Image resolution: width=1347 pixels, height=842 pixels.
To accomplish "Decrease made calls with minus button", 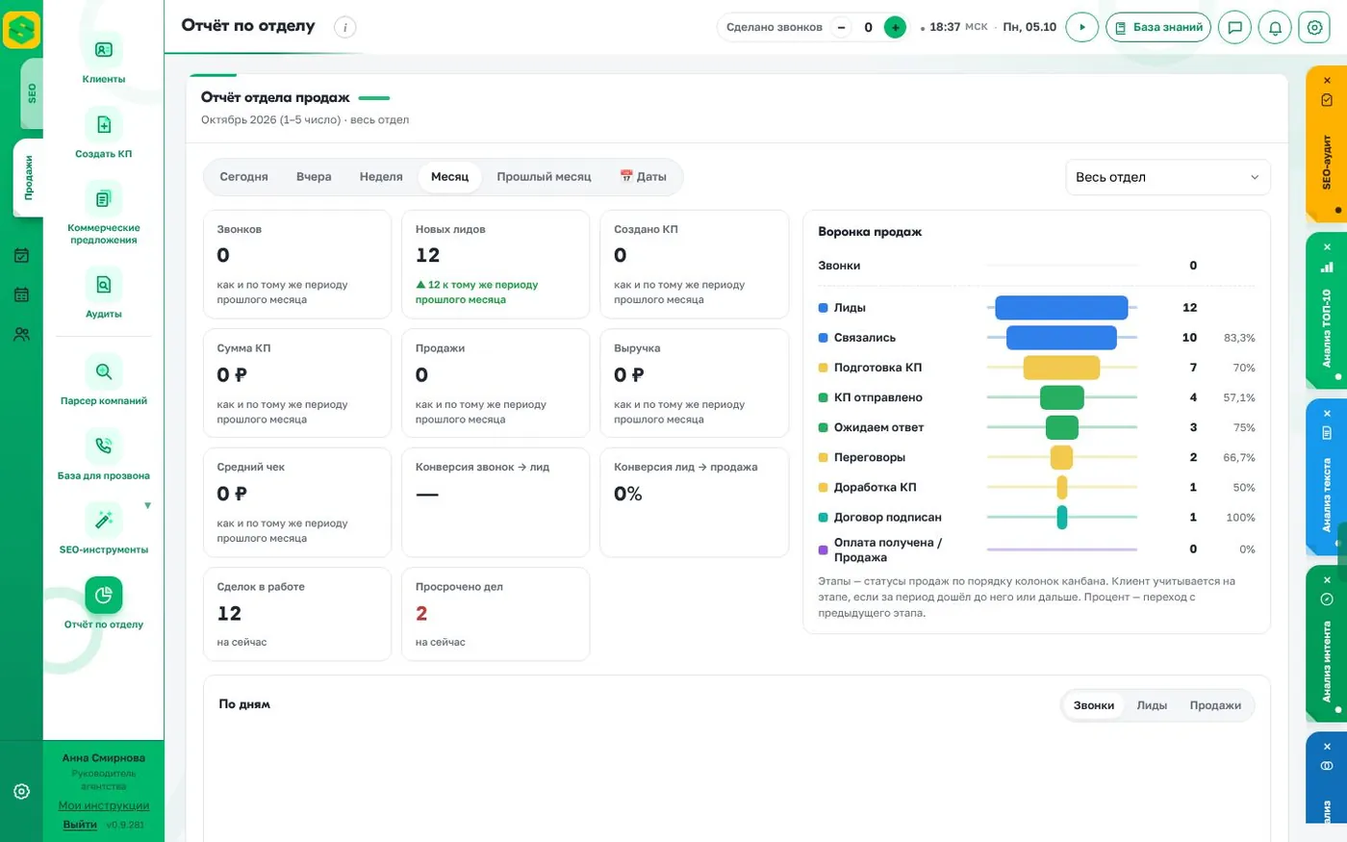I will 842,27.
